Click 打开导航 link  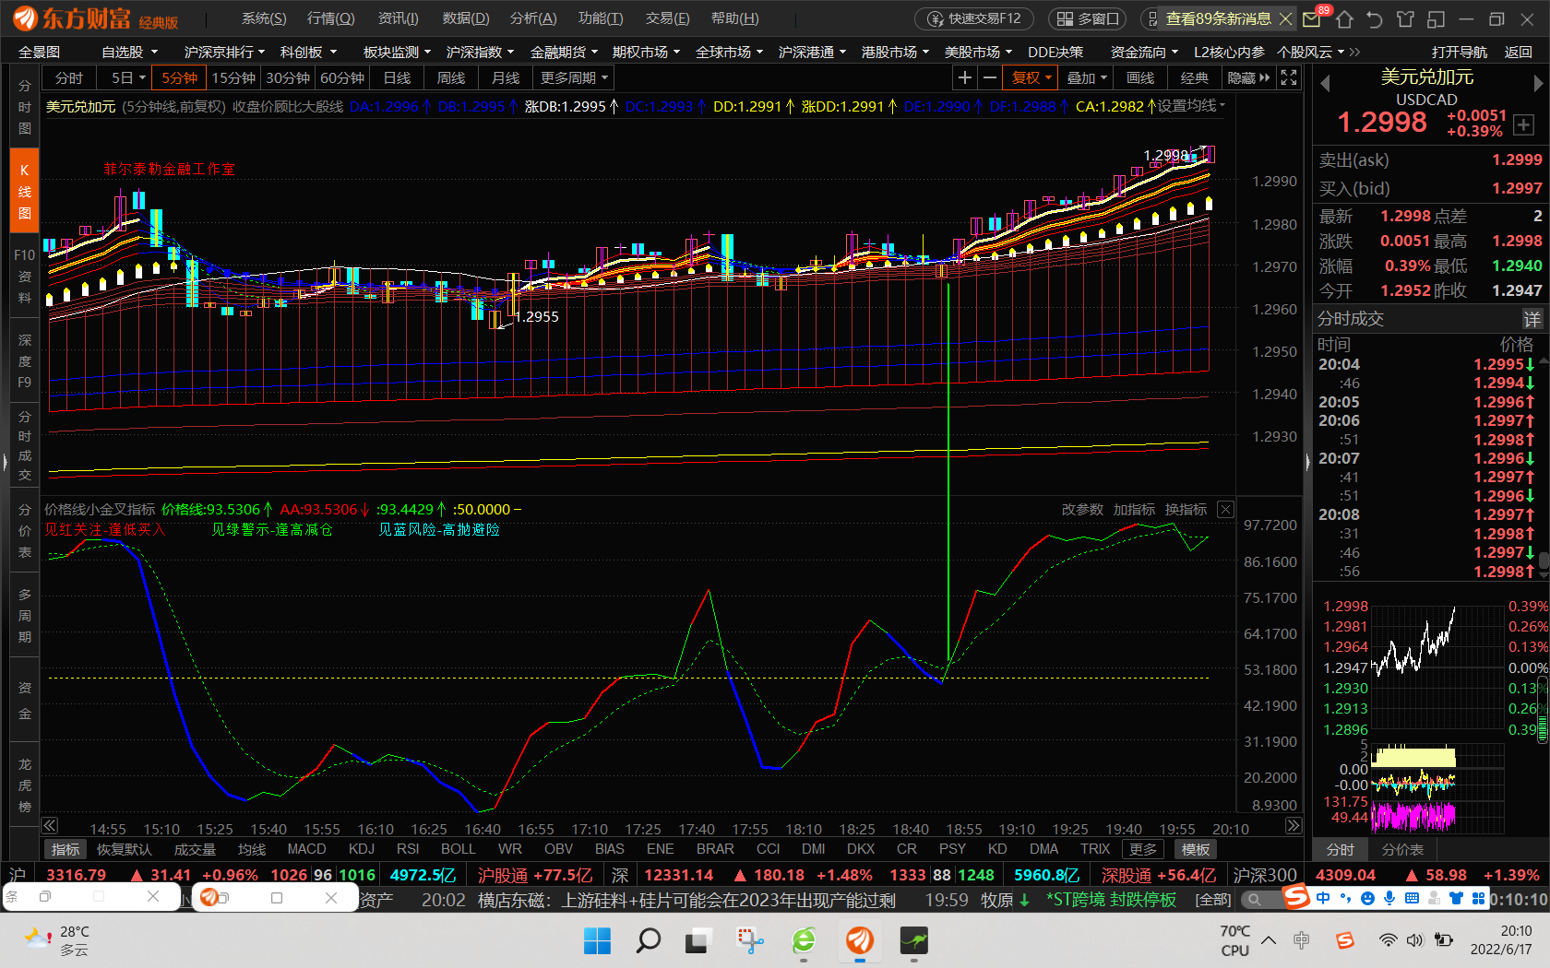click(1460, 53)
